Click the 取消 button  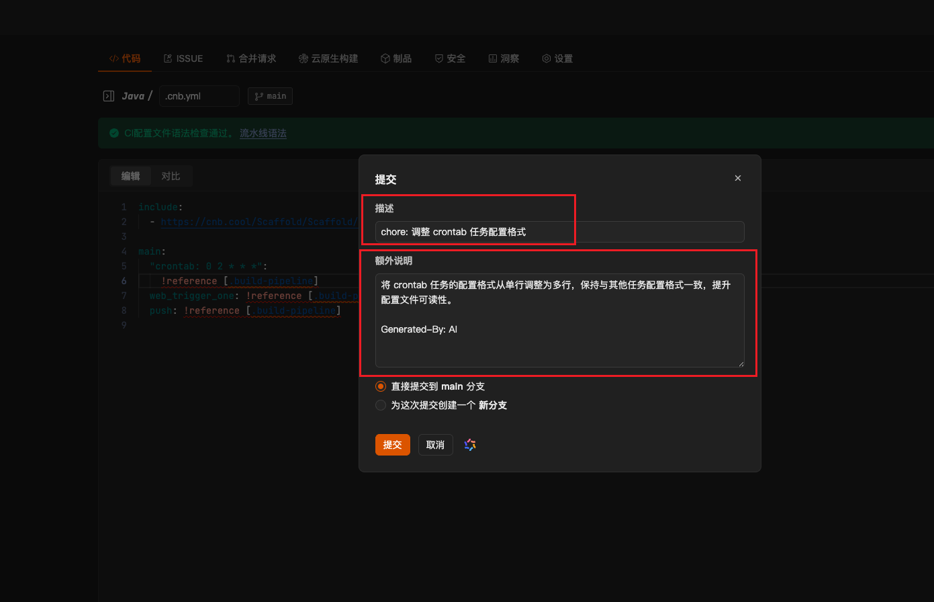[435, 445]
